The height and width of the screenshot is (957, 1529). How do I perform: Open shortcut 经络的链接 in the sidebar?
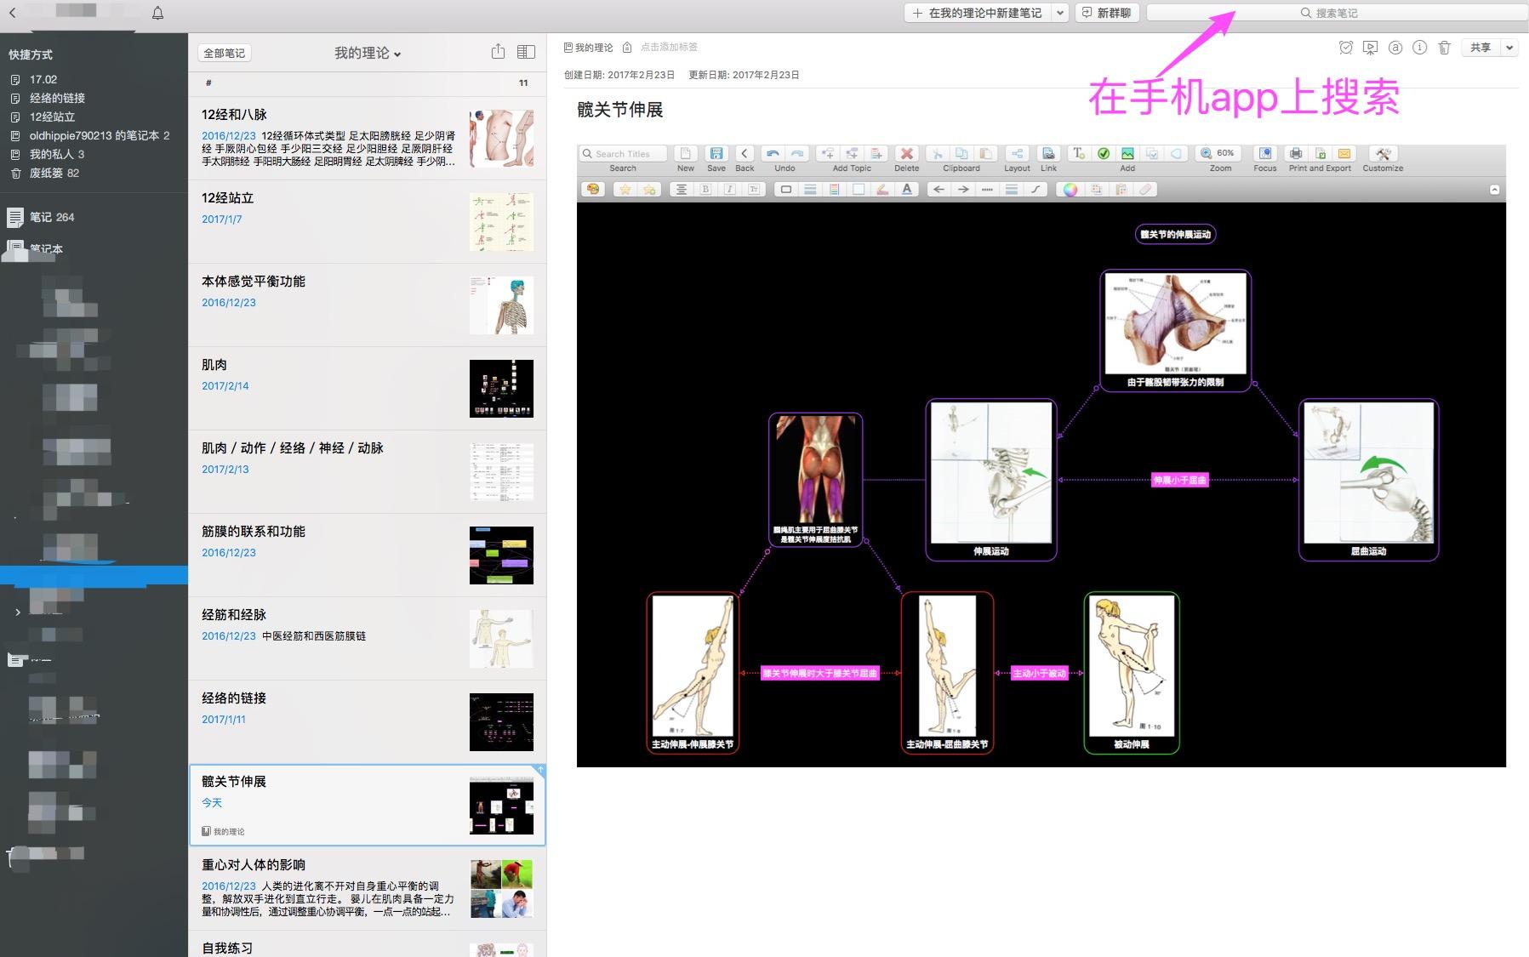pos(57,98)
